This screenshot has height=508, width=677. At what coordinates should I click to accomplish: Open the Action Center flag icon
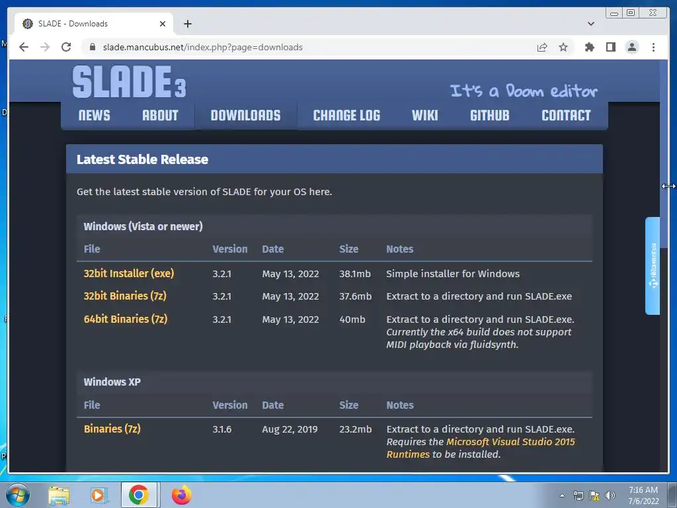594,495
